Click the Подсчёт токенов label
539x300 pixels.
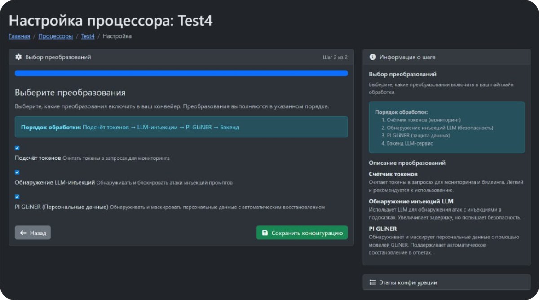(38, 158)
